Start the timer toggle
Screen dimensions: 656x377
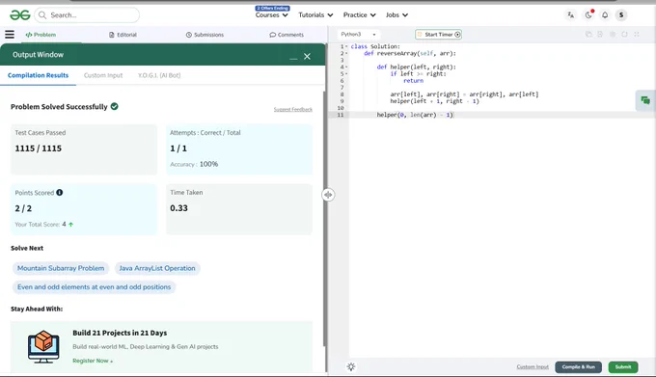click(438, 35)
